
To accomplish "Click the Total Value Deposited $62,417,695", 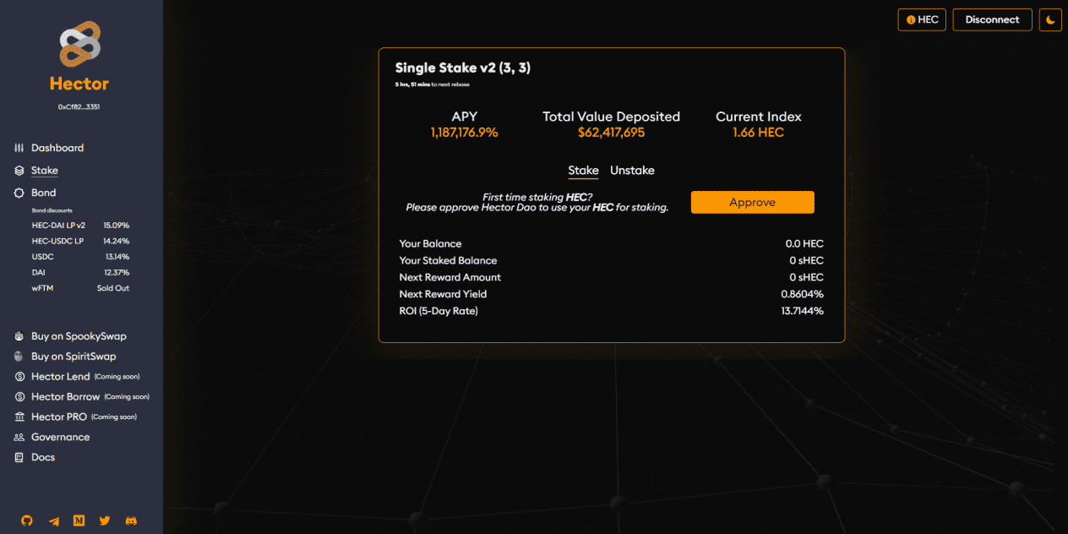I will pyautogui.click(x=611, y=133).
